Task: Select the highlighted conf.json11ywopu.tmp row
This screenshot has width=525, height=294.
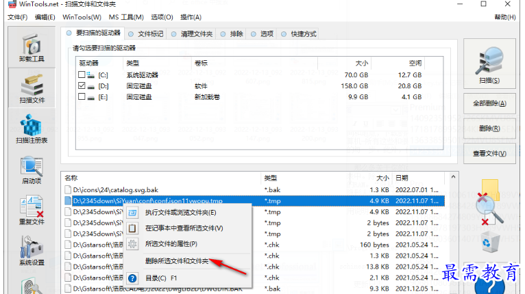Action: click(254, 201)
